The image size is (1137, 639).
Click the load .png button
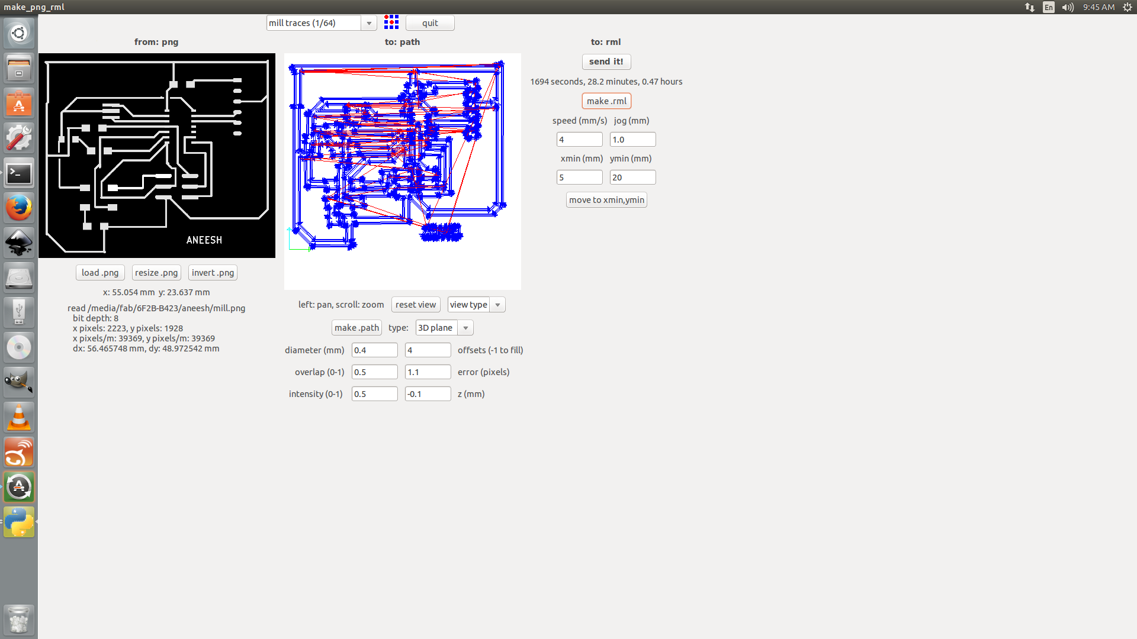click(100, 273)
